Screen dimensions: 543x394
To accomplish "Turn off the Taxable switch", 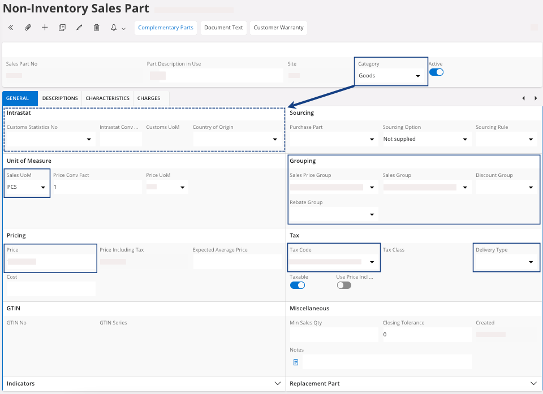I will point(297,285).
